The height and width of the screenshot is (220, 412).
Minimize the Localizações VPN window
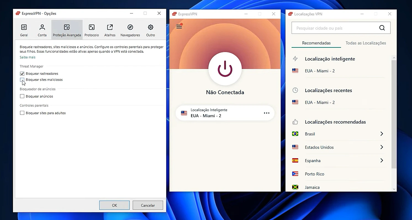[x=361, y=14]
